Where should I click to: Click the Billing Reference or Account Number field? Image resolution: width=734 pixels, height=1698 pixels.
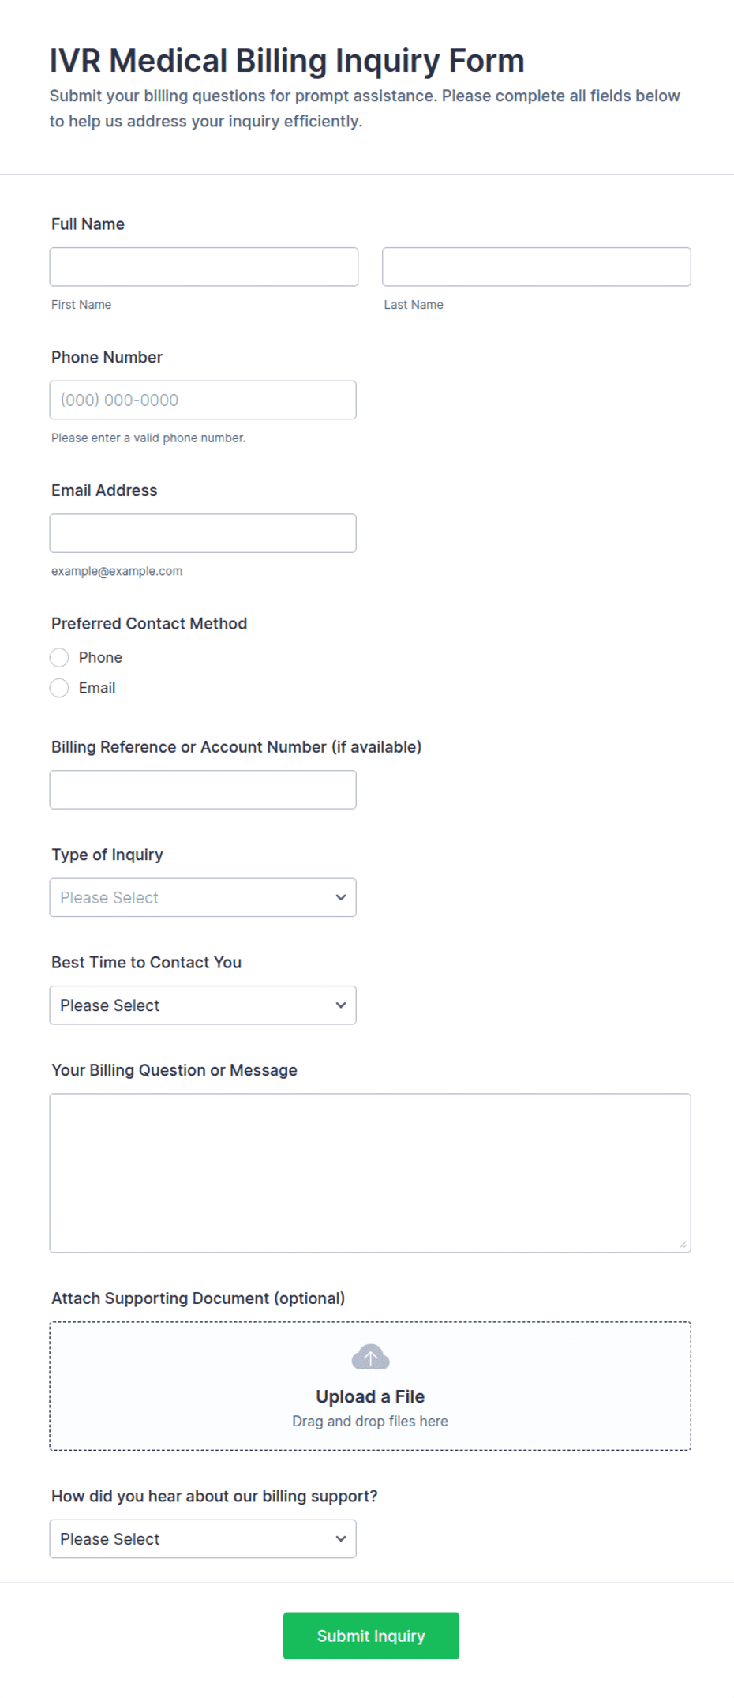(x=203, y=790)
